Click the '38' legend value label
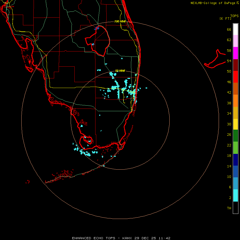The width and height of the screenshot is (240, 240). 229,103
